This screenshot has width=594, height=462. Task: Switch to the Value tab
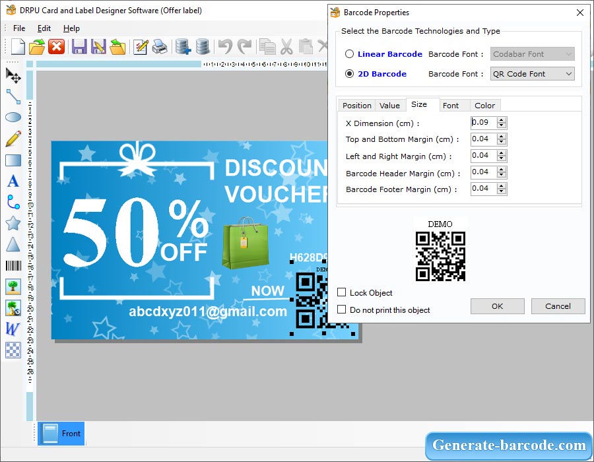(x=389, y=106)
